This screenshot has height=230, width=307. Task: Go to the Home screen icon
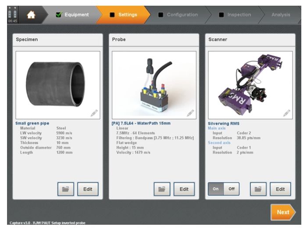point(32,14)
